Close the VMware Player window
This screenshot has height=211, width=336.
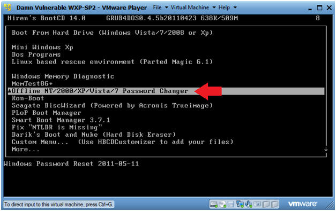(329, 8)
